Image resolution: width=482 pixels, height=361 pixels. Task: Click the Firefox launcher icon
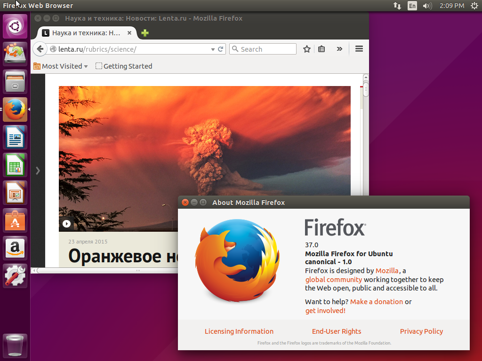tap(15, 110)
